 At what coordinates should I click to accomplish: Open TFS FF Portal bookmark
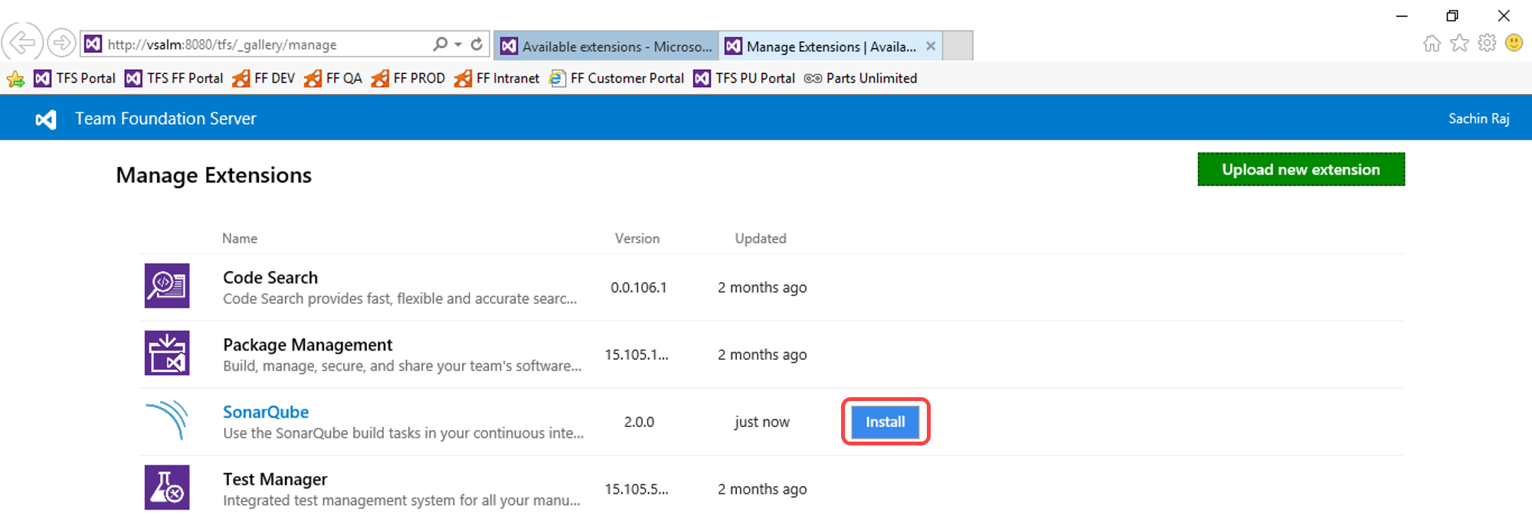point(175,78)
